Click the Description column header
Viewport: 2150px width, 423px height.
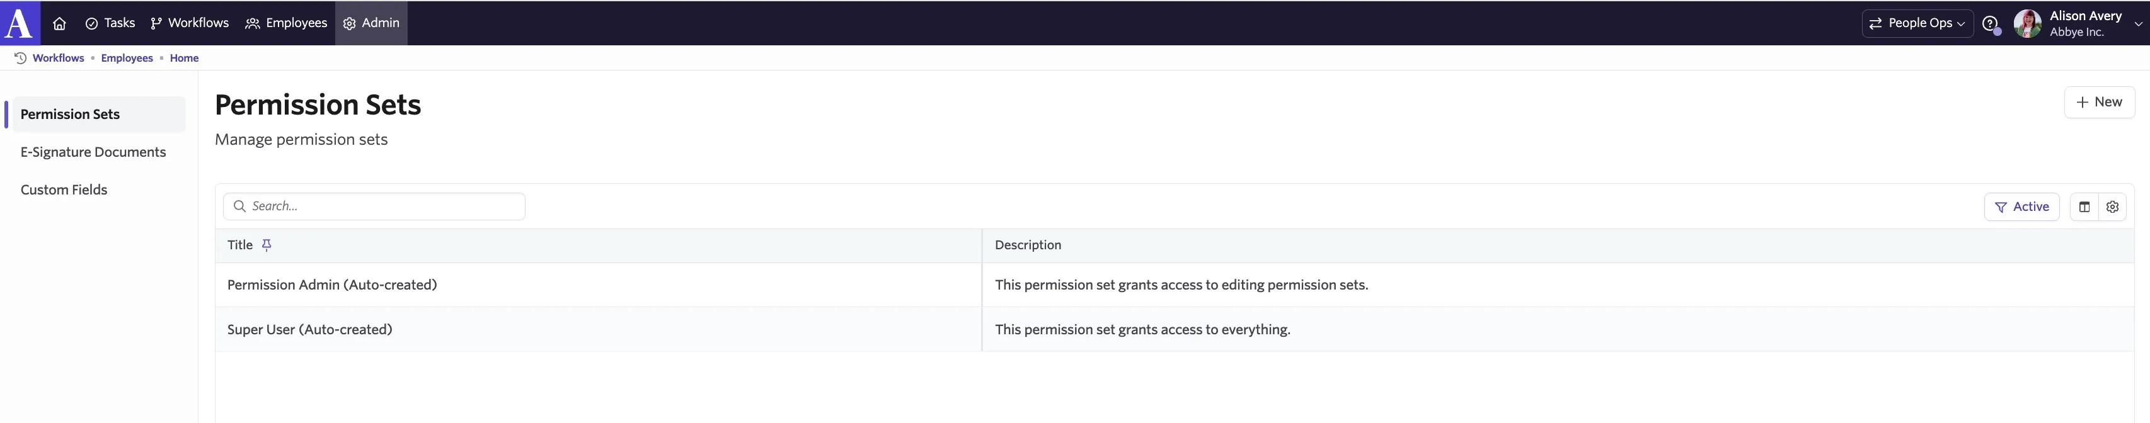tap(1028, 245)
